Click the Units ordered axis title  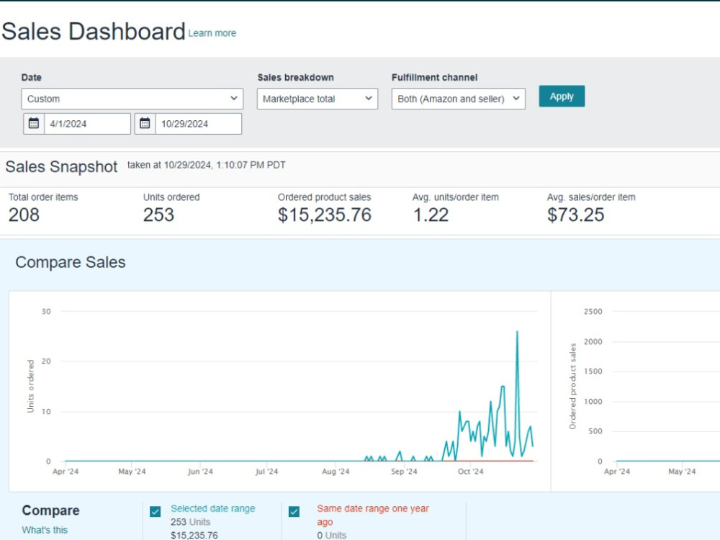point(31,386)
